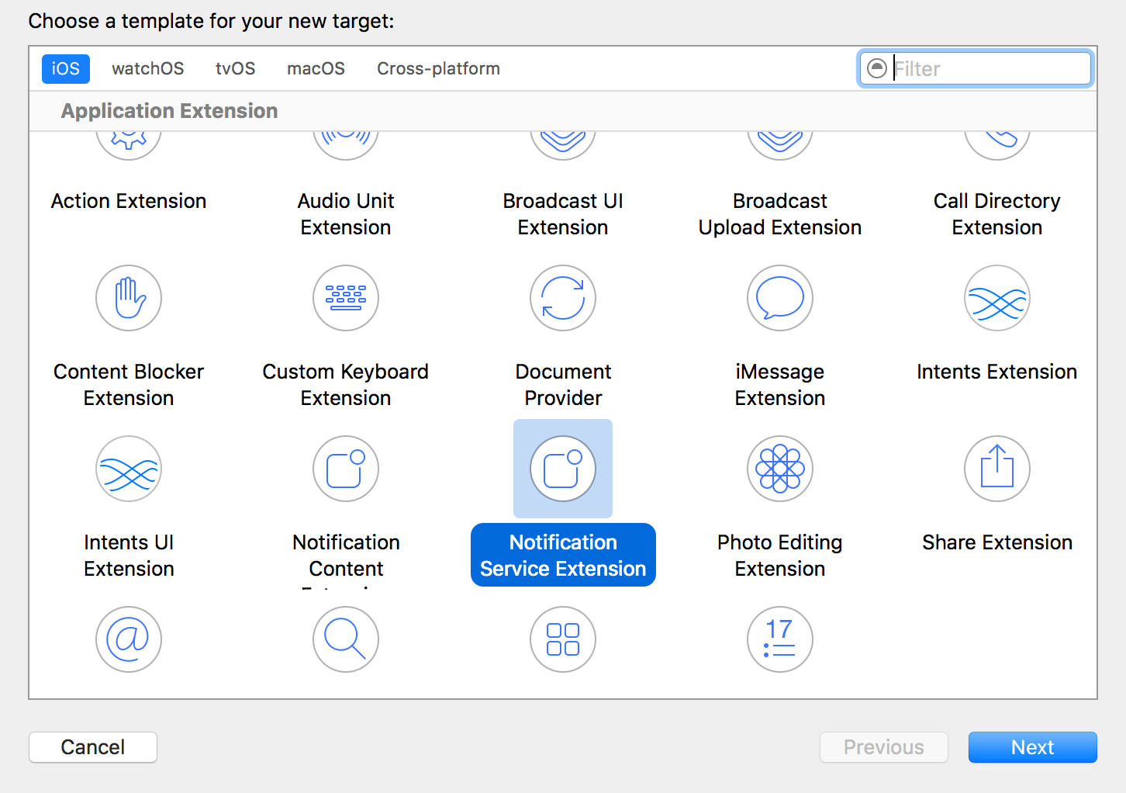Select the Photo Editing Extension flower icon
The image size is (1126, 793).
point(780,469)
